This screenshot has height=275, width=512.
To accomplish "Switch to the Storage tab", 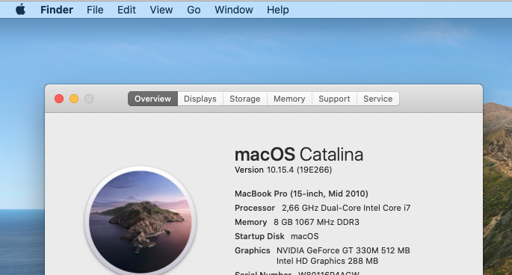I will click(x=245, y=99).
